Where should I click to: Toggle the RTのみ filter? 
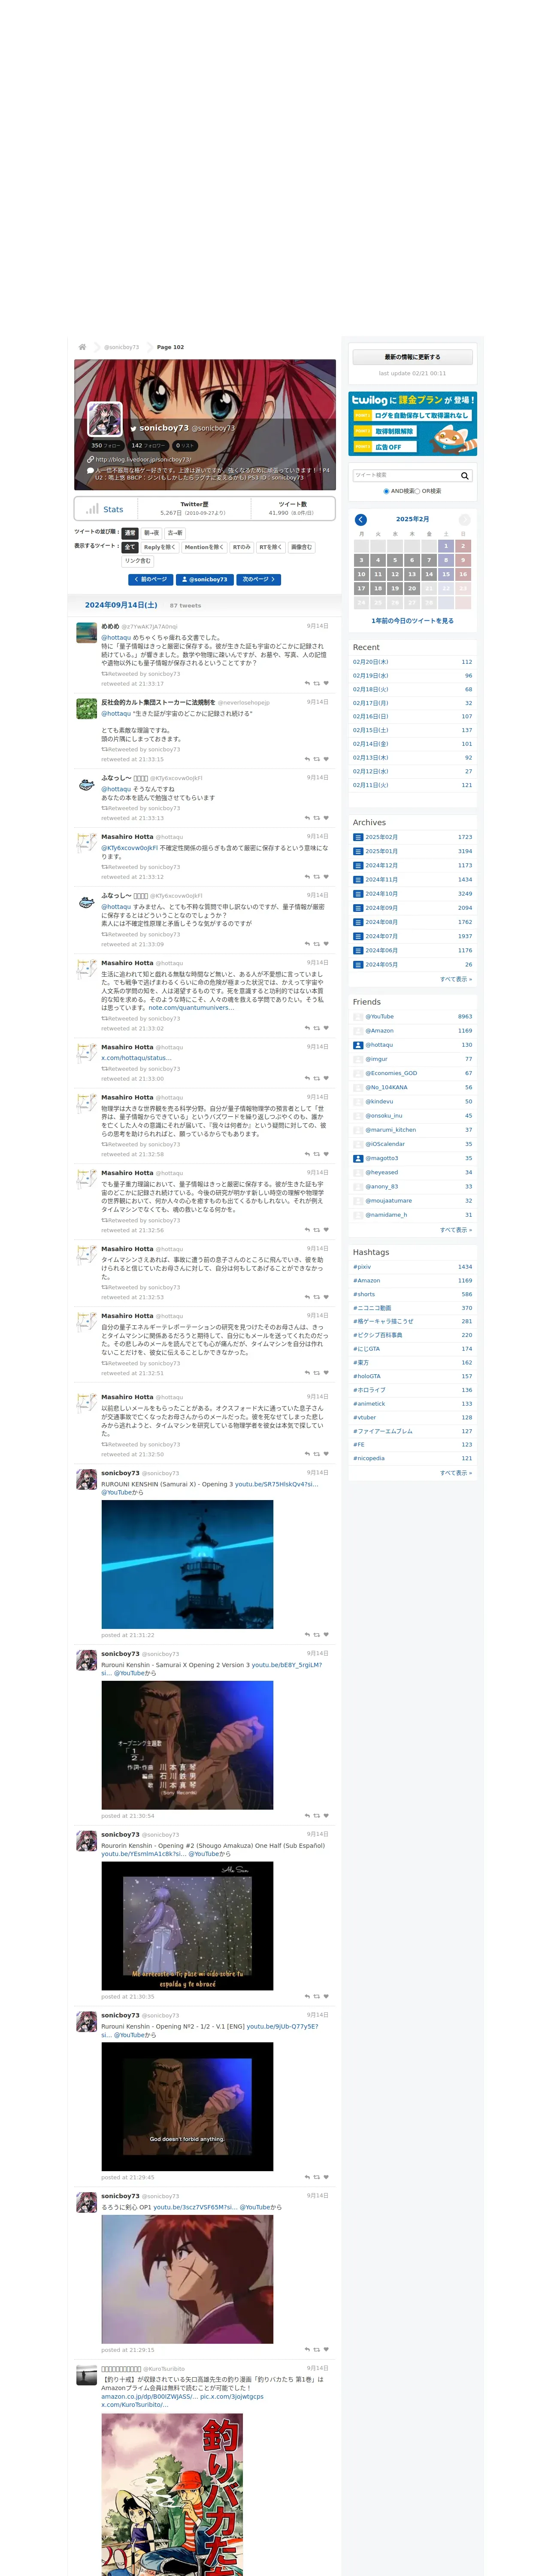click(241, 547)
